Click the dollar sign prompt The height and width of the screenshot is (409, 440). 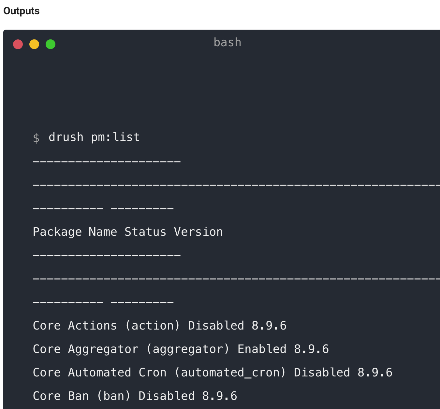coord(36,138)
